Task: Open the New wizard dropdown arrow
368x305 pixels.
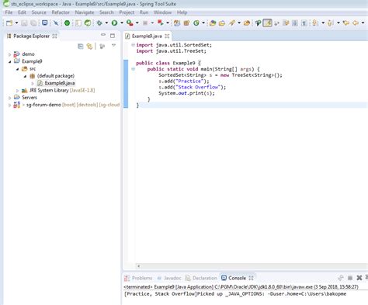Action: tap(16, 23)
